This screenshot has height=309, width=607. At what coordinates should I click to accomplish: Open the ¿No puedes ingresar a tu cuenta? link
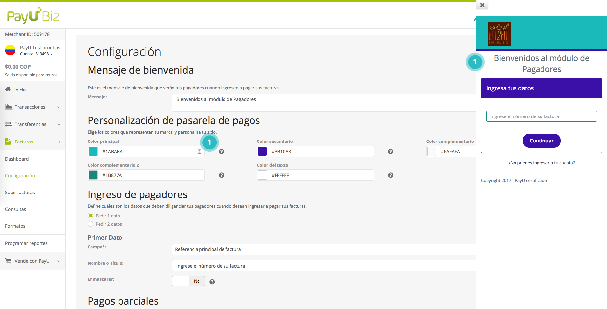(x=541, y=162)
